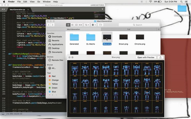Open the Finder menu in menu bar
The width and height of the screenshot is (191, 119).
point(11,2)
